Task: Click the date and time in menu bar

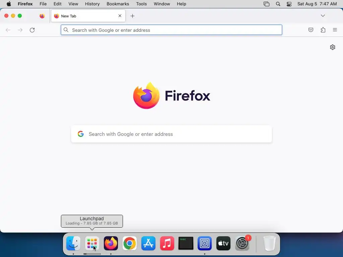Action: 317,4
